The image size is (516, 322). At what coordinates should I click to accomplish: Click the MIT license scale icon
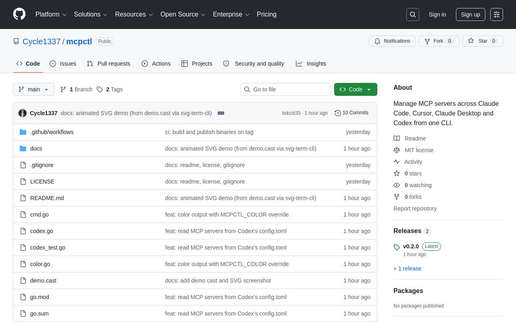tap(397, 150)
